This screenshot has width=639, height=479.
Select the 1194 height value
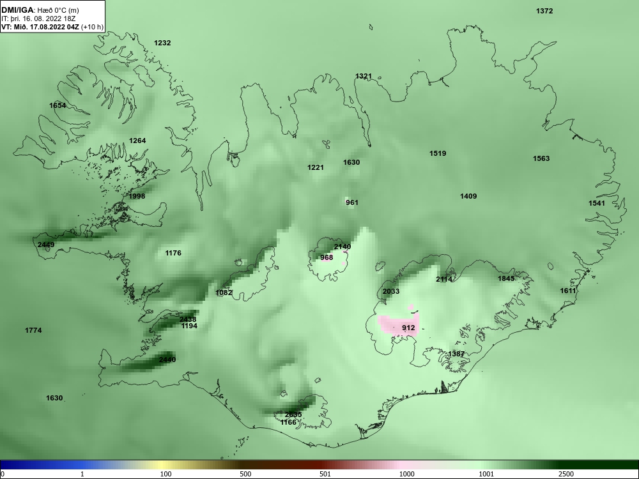(x=189, y=326)
